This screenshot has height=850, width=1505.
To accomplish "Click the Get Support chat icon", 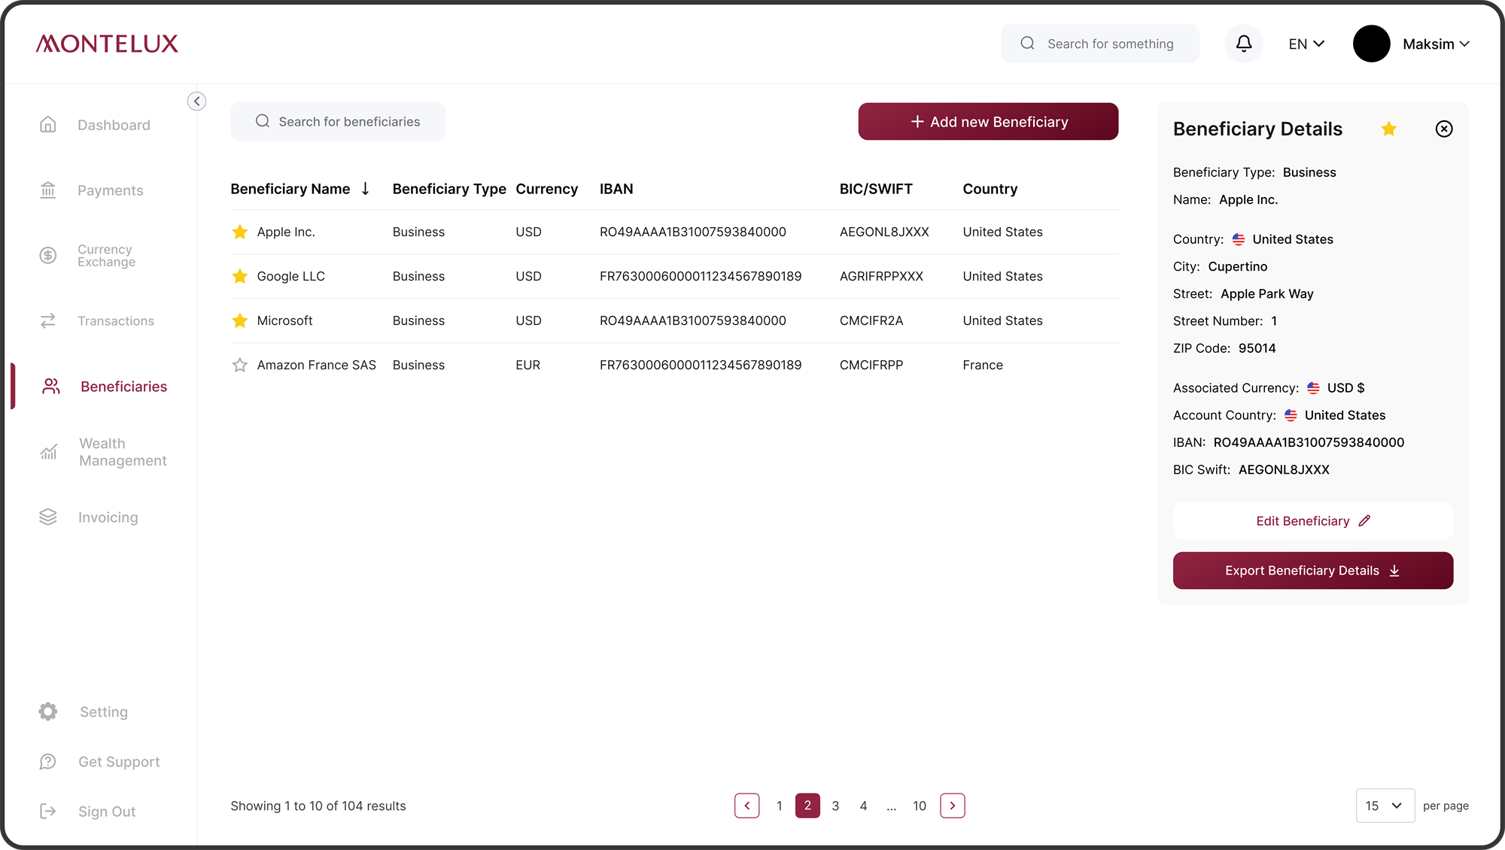I will pos(48,762).
